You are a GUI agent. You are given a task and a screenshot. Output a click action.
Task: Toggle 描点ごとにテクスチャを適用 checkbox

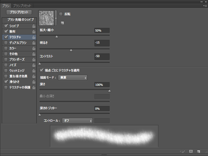point(41,70)
